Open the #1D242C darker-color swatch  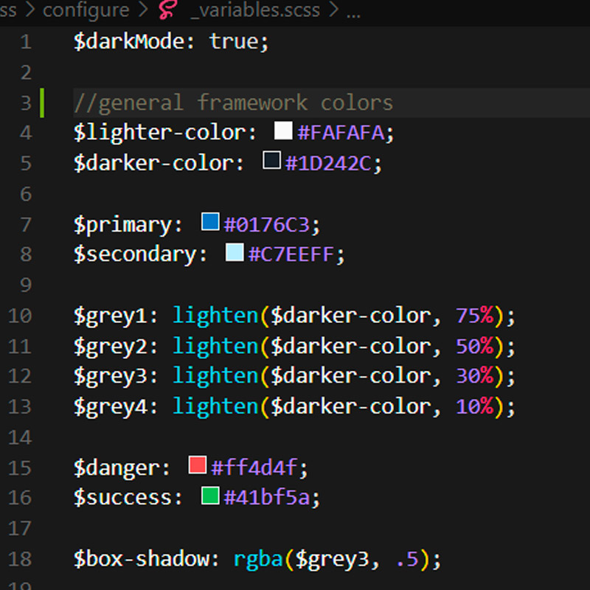pos(271,162)
